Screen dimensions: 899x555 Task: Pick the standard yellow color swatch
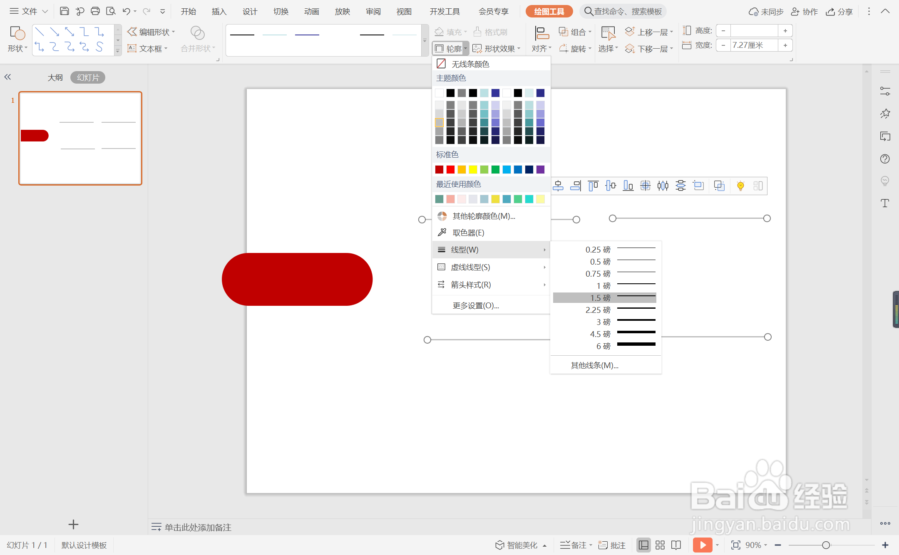click(473, 169)
